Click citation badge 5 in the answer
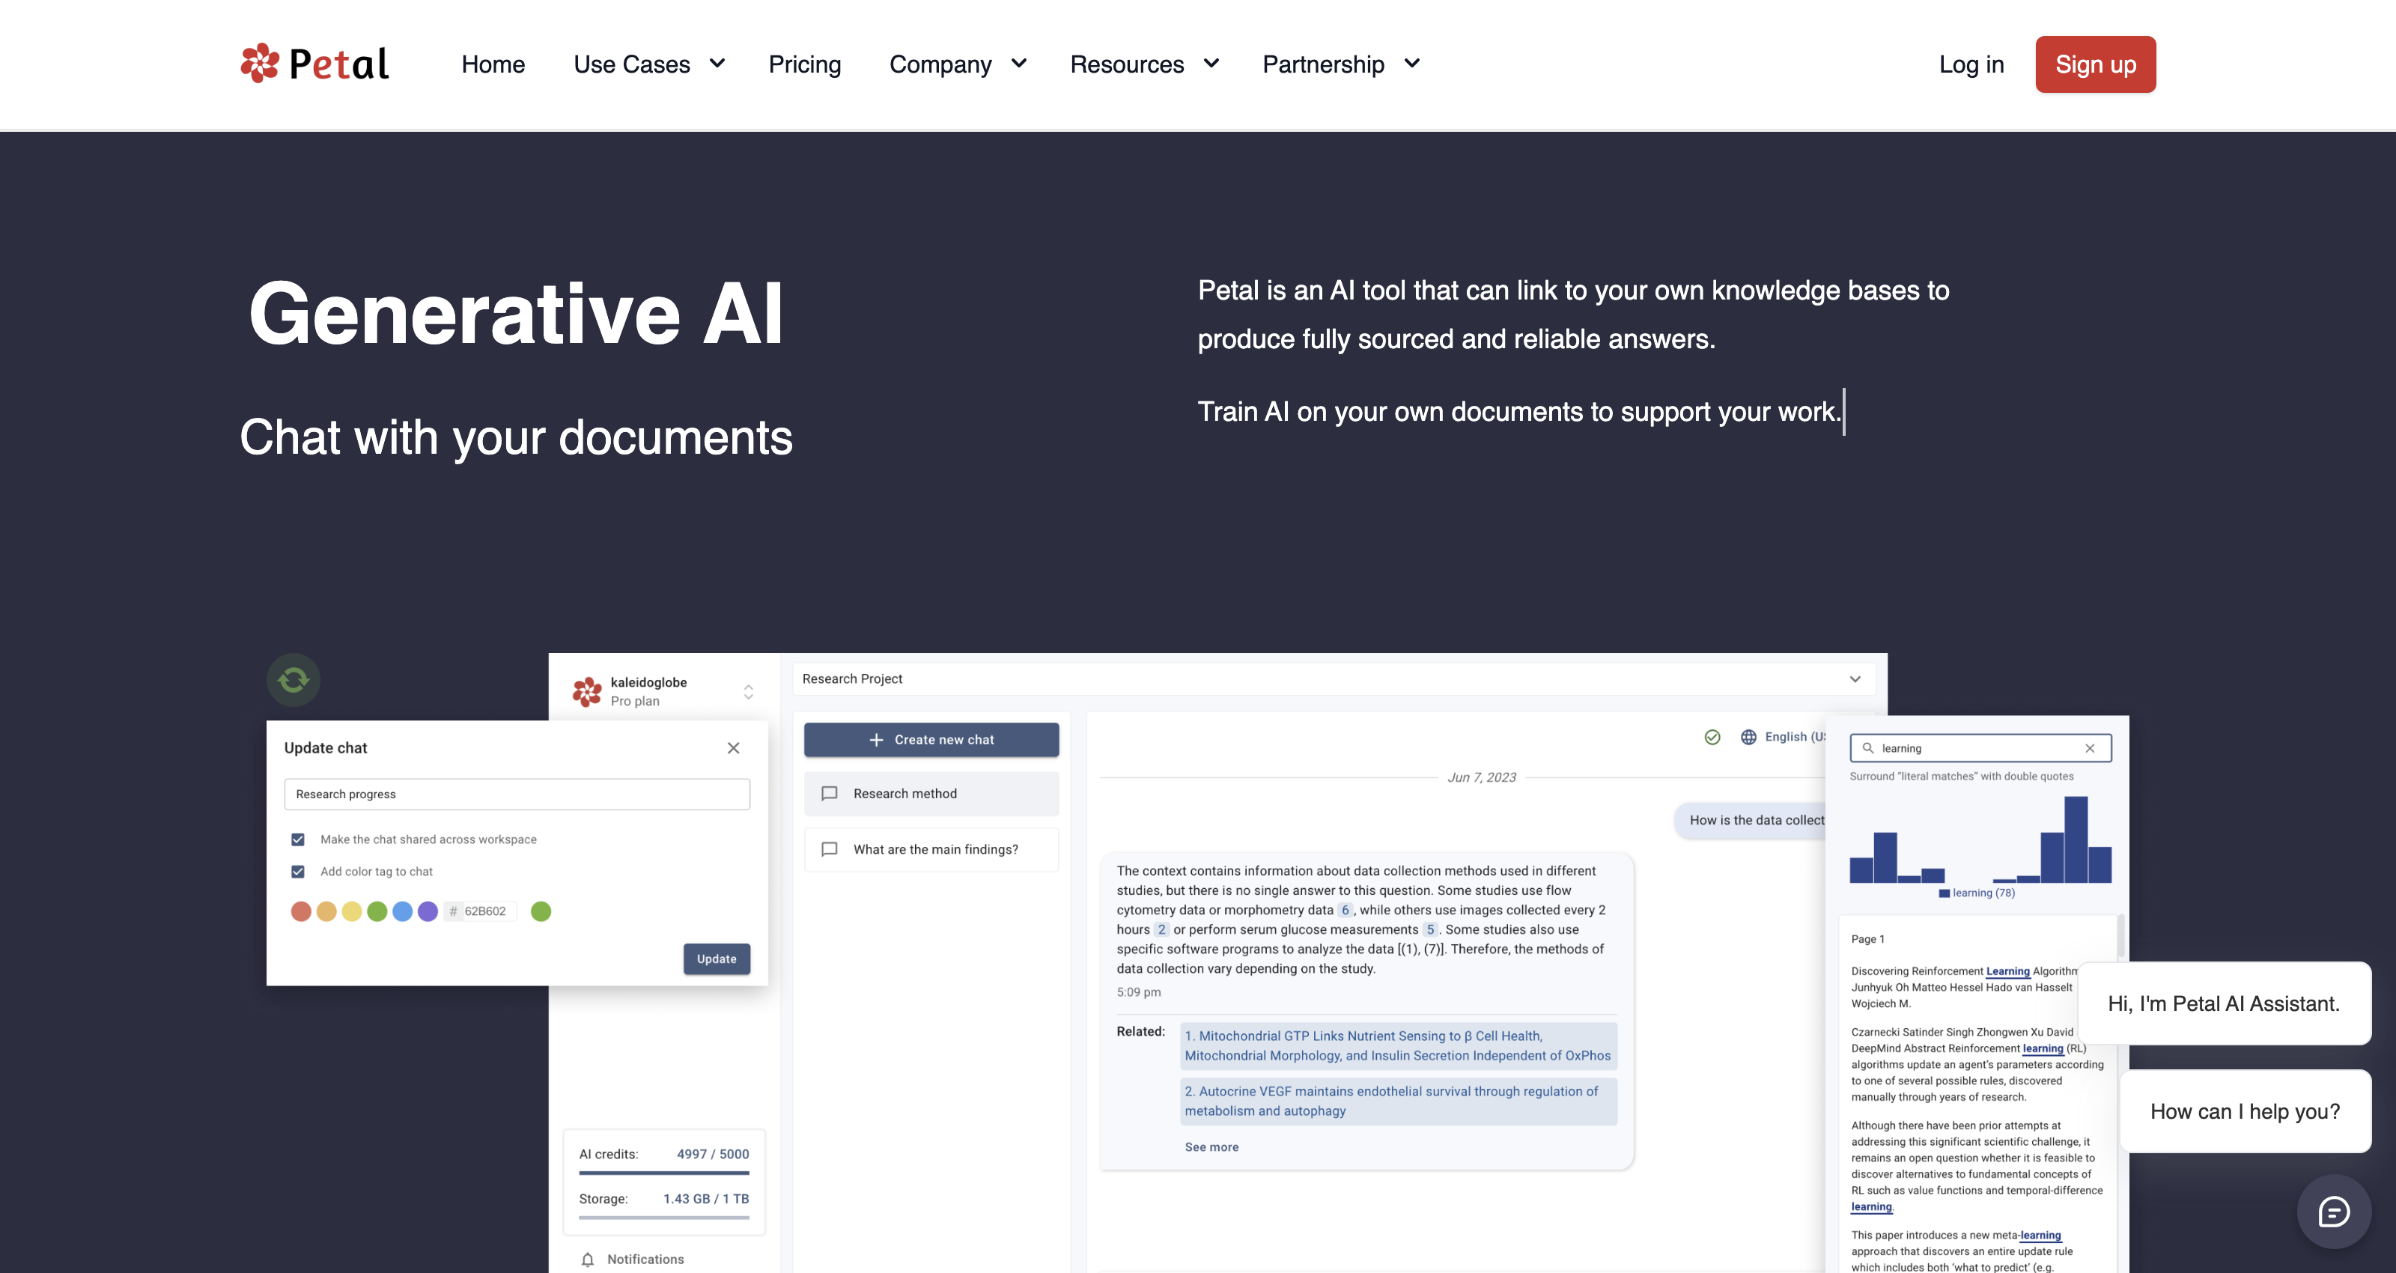 1431,929
